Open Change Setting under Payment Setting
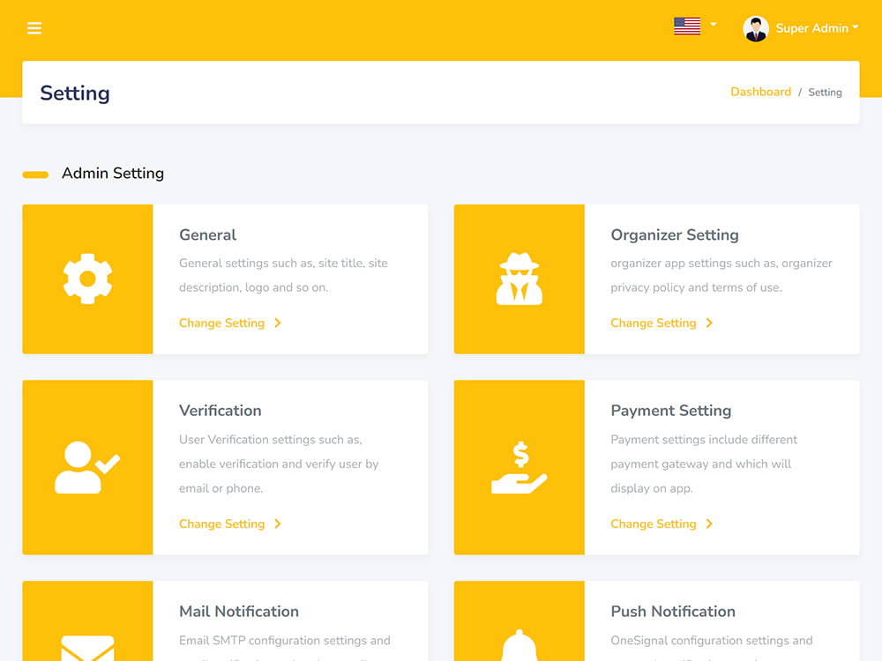 pos(653,524)
